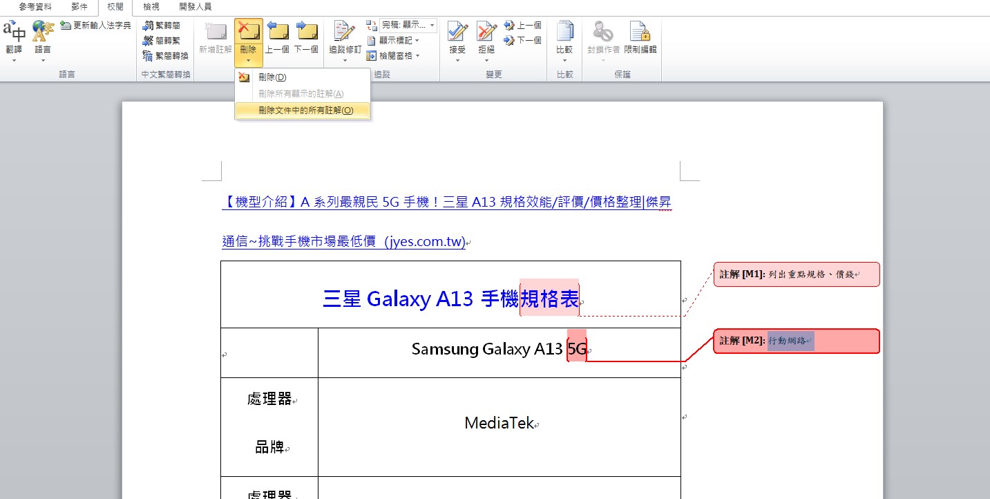The width and height of the screenshot is (990, 499).
Task: Click the 刪除 comment ribbon icon
Action: (x=248, y=32)
